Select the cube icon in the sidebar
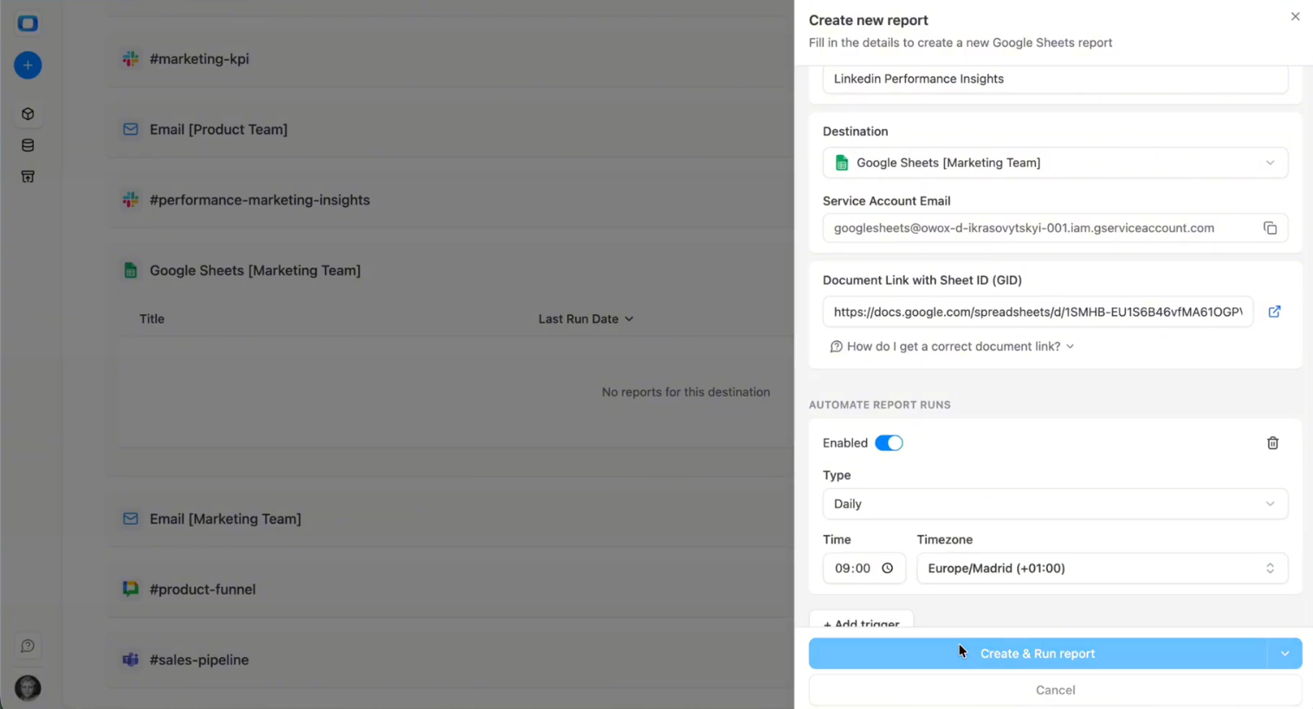The image size is (1313, 709). tap(27, 113)
